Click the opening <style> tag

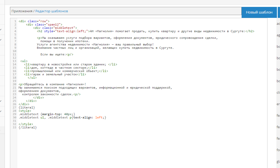tap(25, 111)
